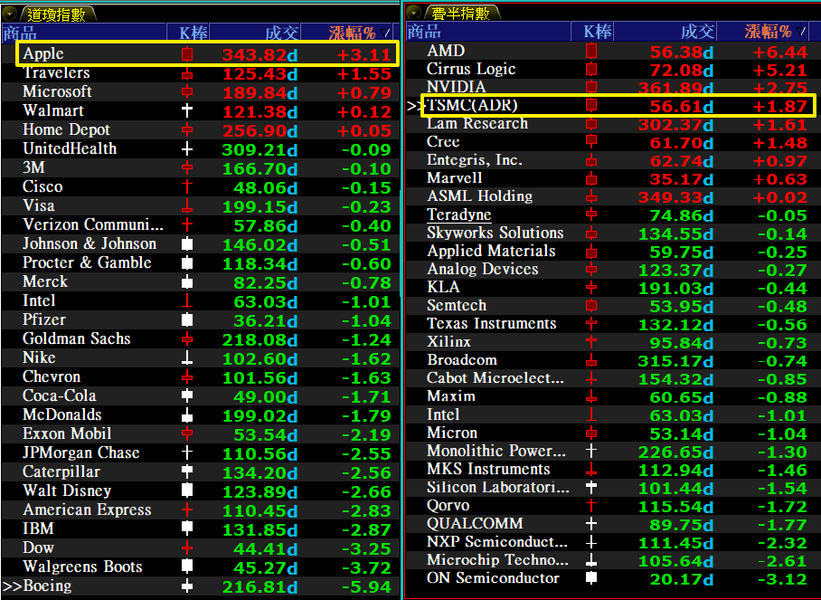Click the IBM candlestick icon
This screenshot has width=821, height=600.
[x=187, y=529]
